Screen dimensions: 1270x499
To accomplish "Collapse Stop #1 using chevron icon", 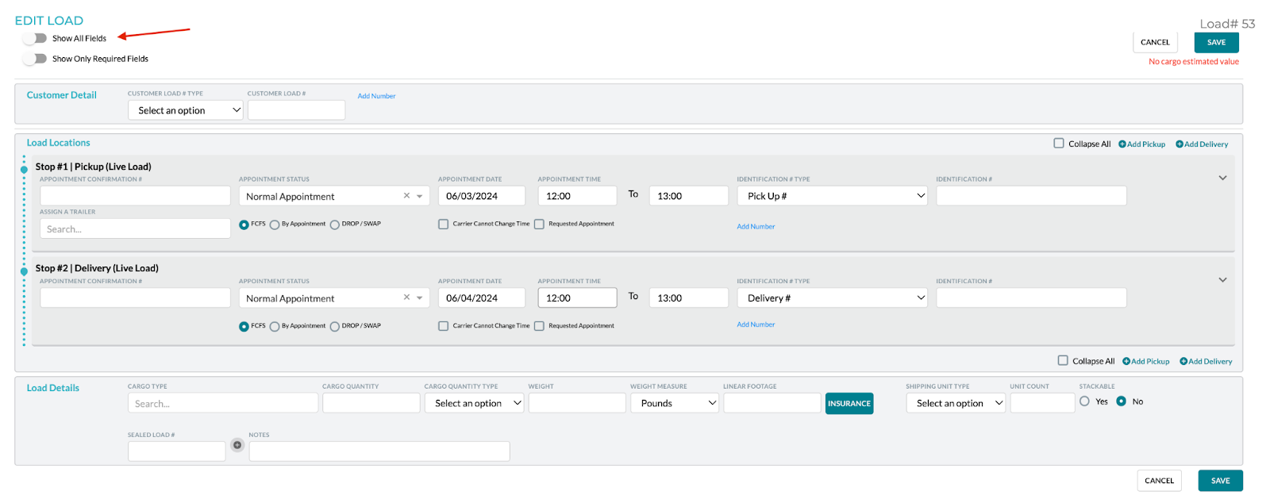I will click(x=1222, y=178).
